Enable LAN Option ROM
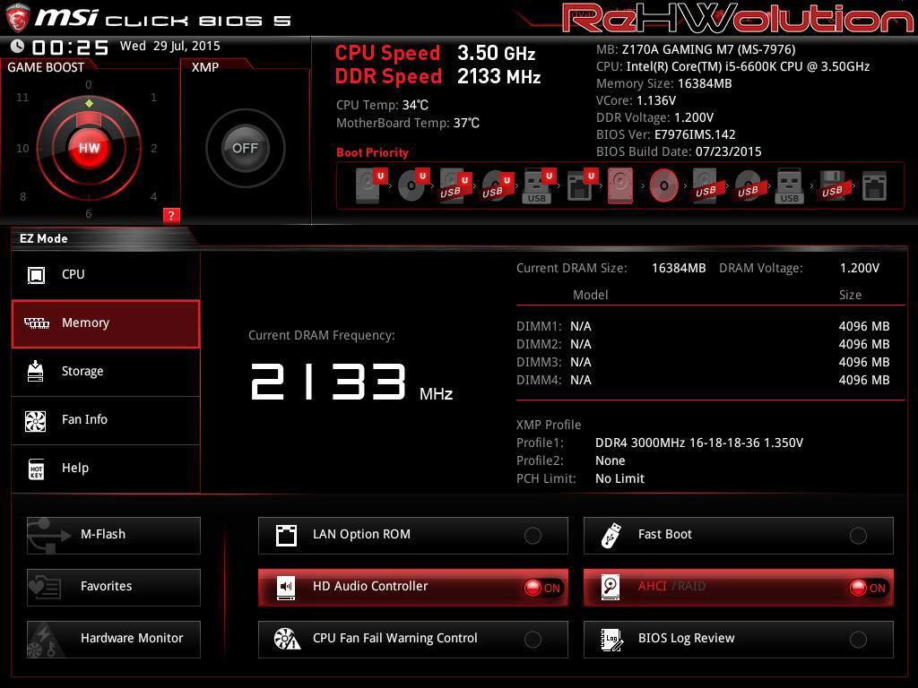This screenshot has height=688, width=918. click(x=533, y=536)
